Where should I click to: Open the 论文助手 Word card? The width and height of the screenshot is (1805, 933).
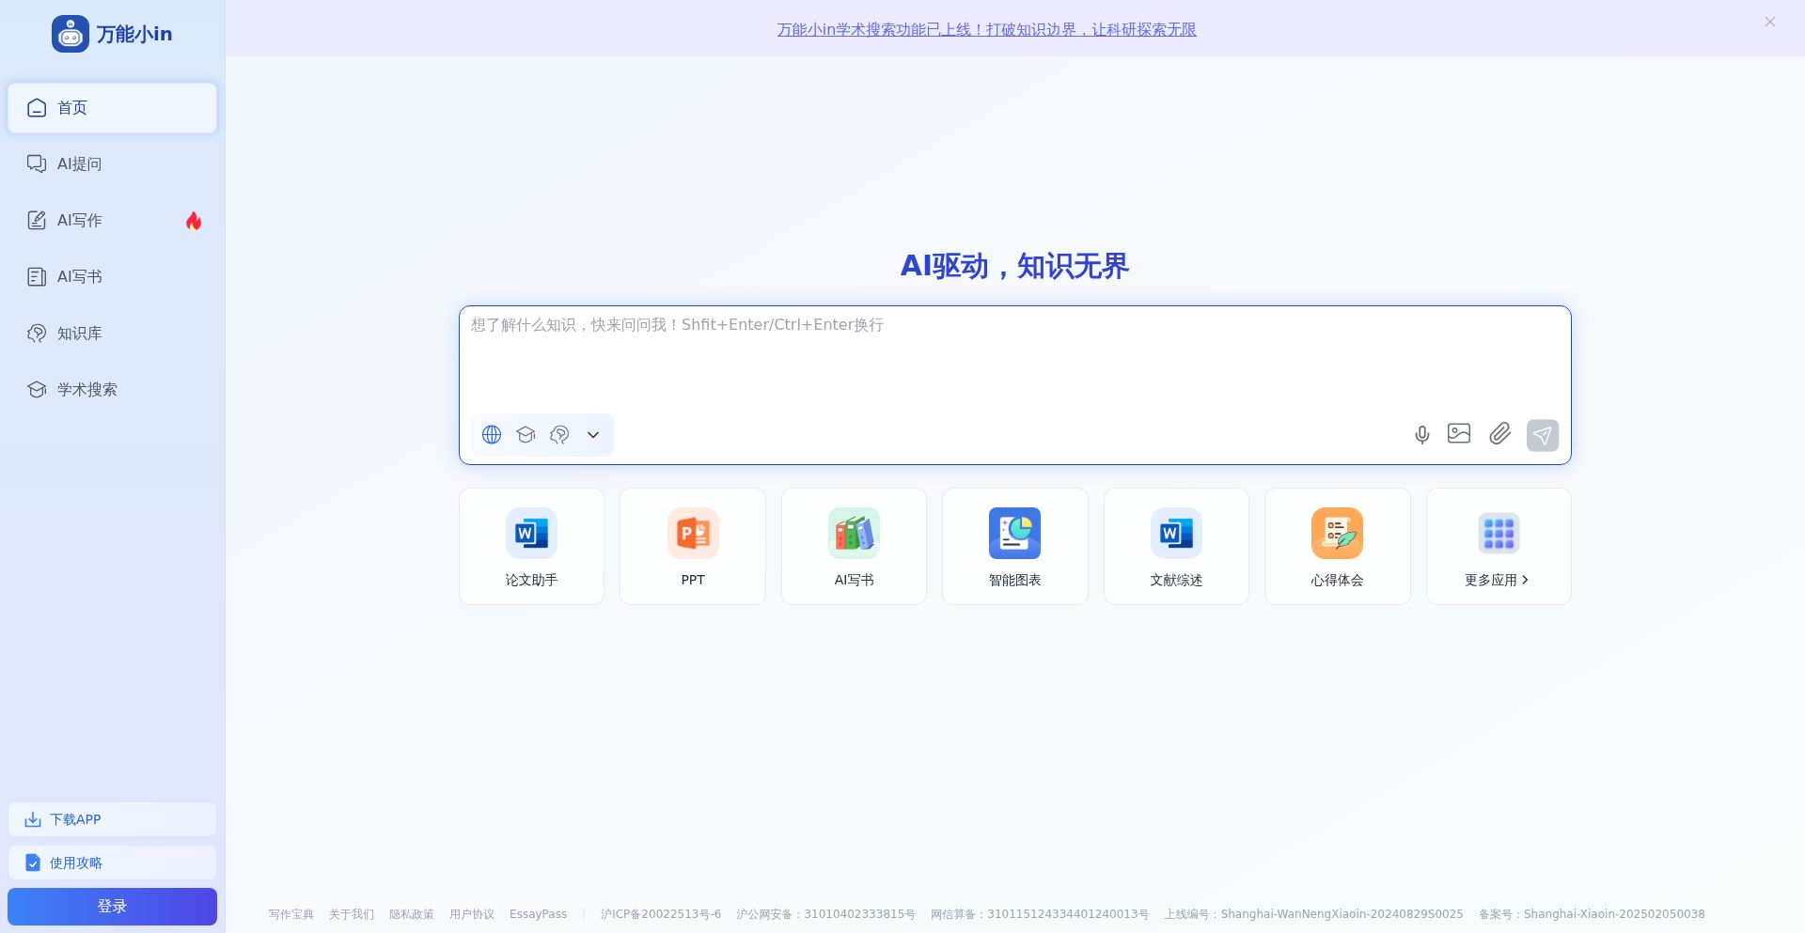point(530,546)
